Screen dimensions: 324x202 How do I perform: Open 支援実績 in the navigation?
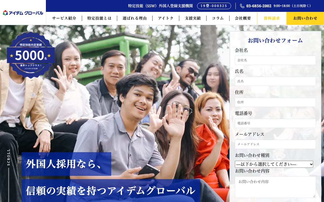[193, 18]
